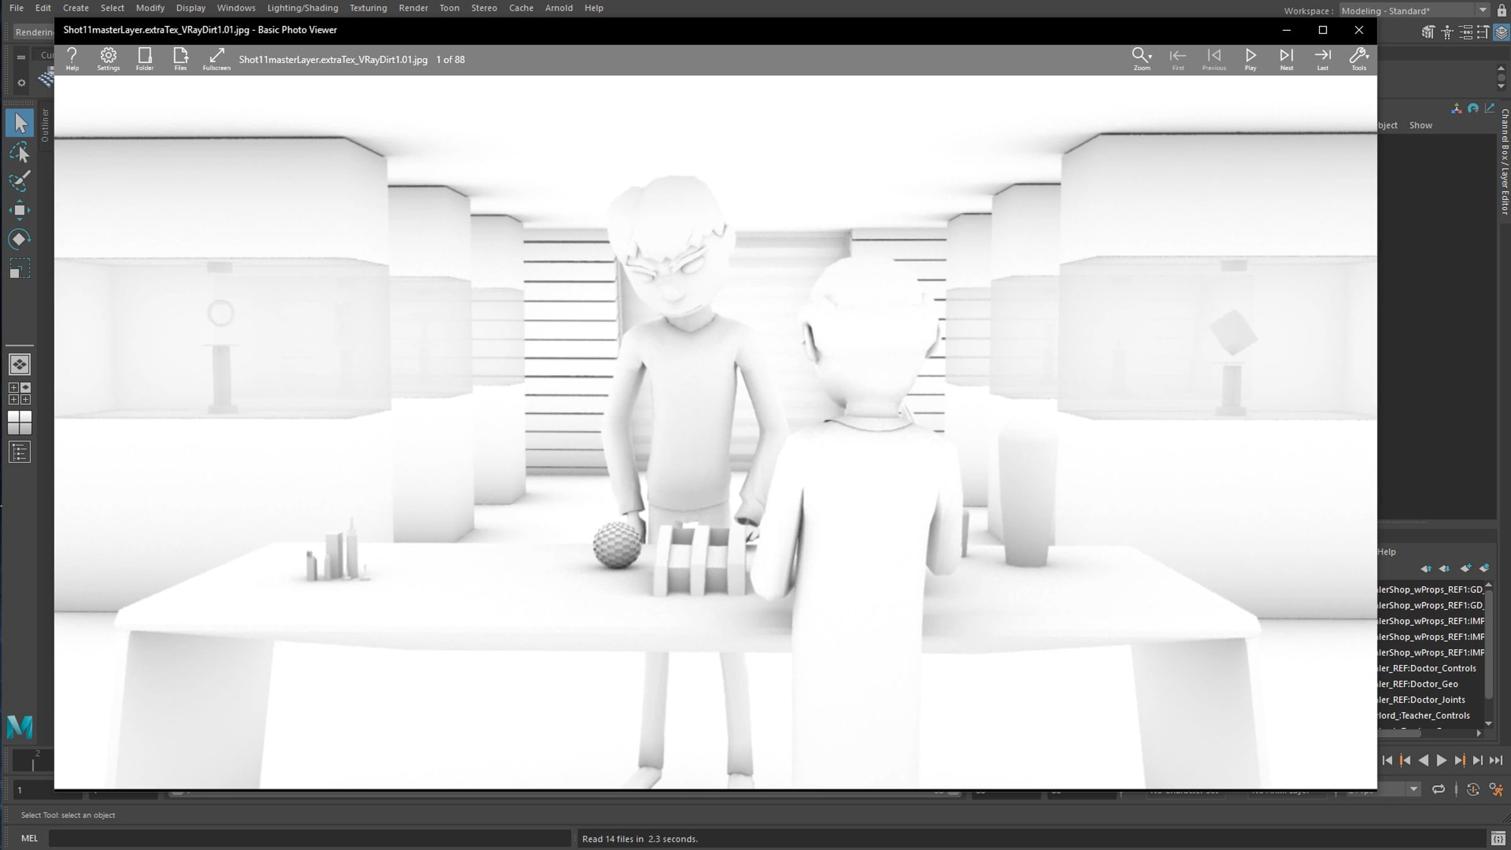Open Tools in the photo viewer
This screenshot has height=850, width=1511.
(x=1359, y=59)
